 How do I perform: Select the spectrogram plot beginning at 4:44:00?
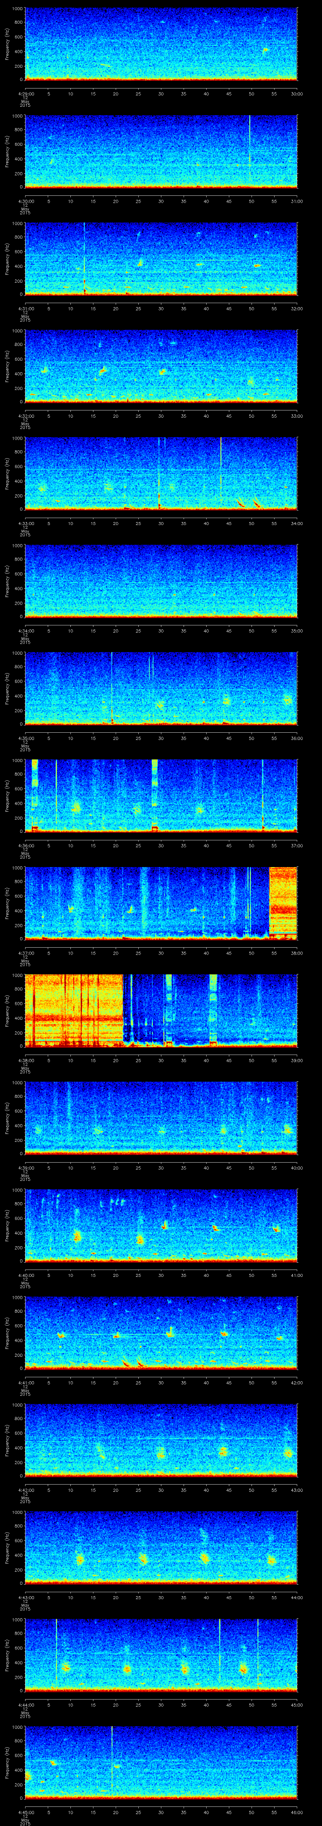click(x=161, y=1655)
